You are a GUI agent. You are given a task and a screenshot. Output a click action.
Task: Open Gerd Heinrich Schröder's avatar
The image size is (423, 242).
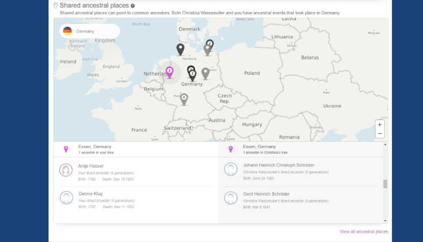click(x=231, y=198)
